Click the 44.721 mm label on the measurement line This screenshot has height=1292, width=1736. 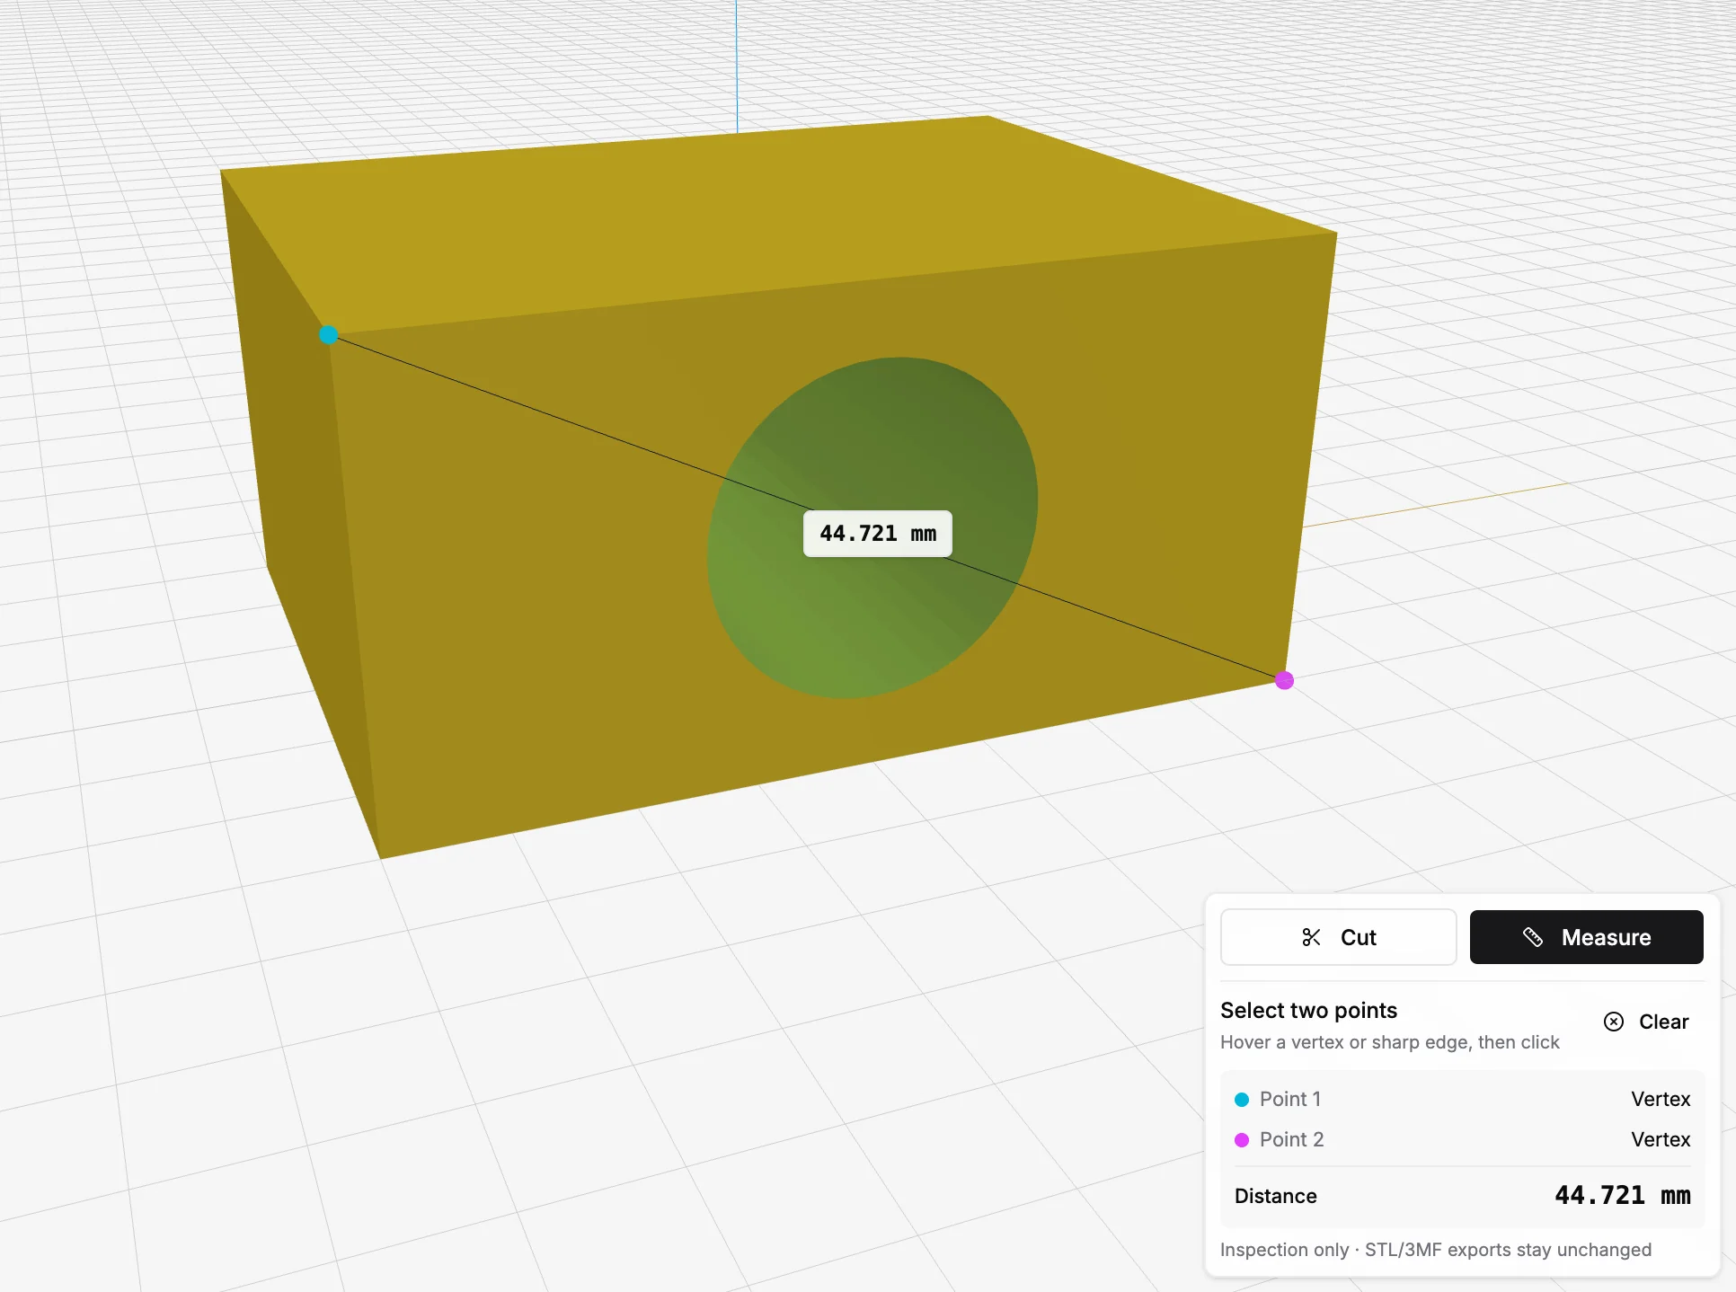877,534
